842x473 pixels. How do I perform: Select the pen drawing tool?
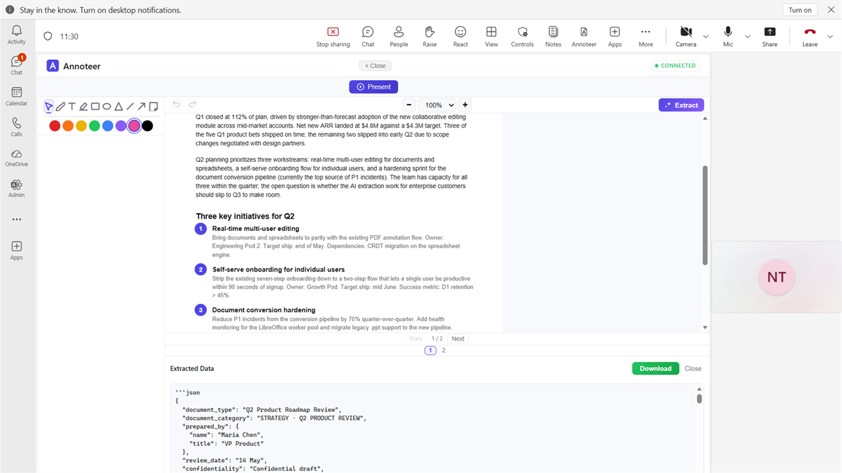coord(60,107)
